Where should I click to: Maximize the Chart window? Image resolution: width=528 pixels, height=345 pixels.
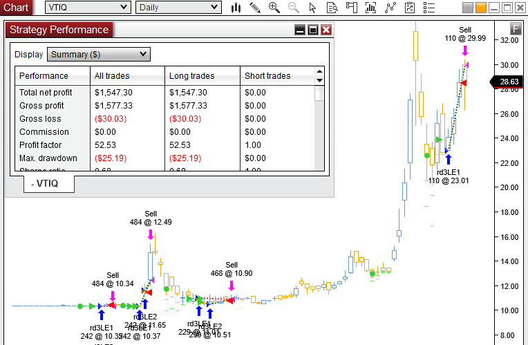507,8
